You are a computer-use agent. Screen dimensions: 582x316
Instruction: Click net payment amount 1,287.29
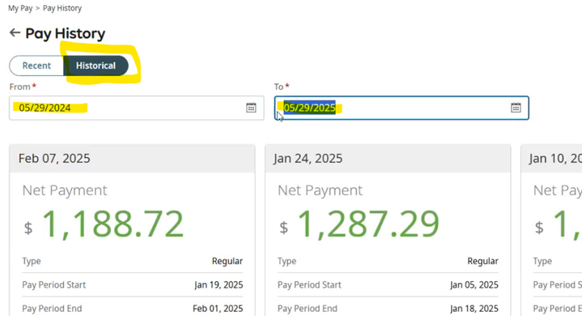pos(368,224)
